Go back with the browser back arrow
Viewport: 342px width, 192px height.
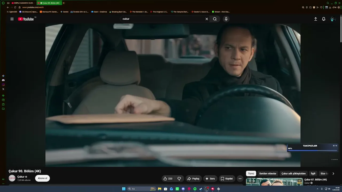8,7
